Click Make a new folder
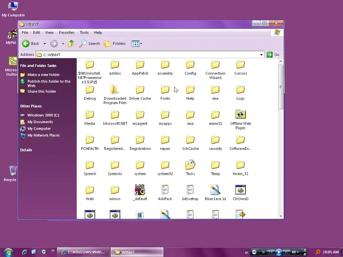Screen dimensions: 343x257 [x=40, y=75]
